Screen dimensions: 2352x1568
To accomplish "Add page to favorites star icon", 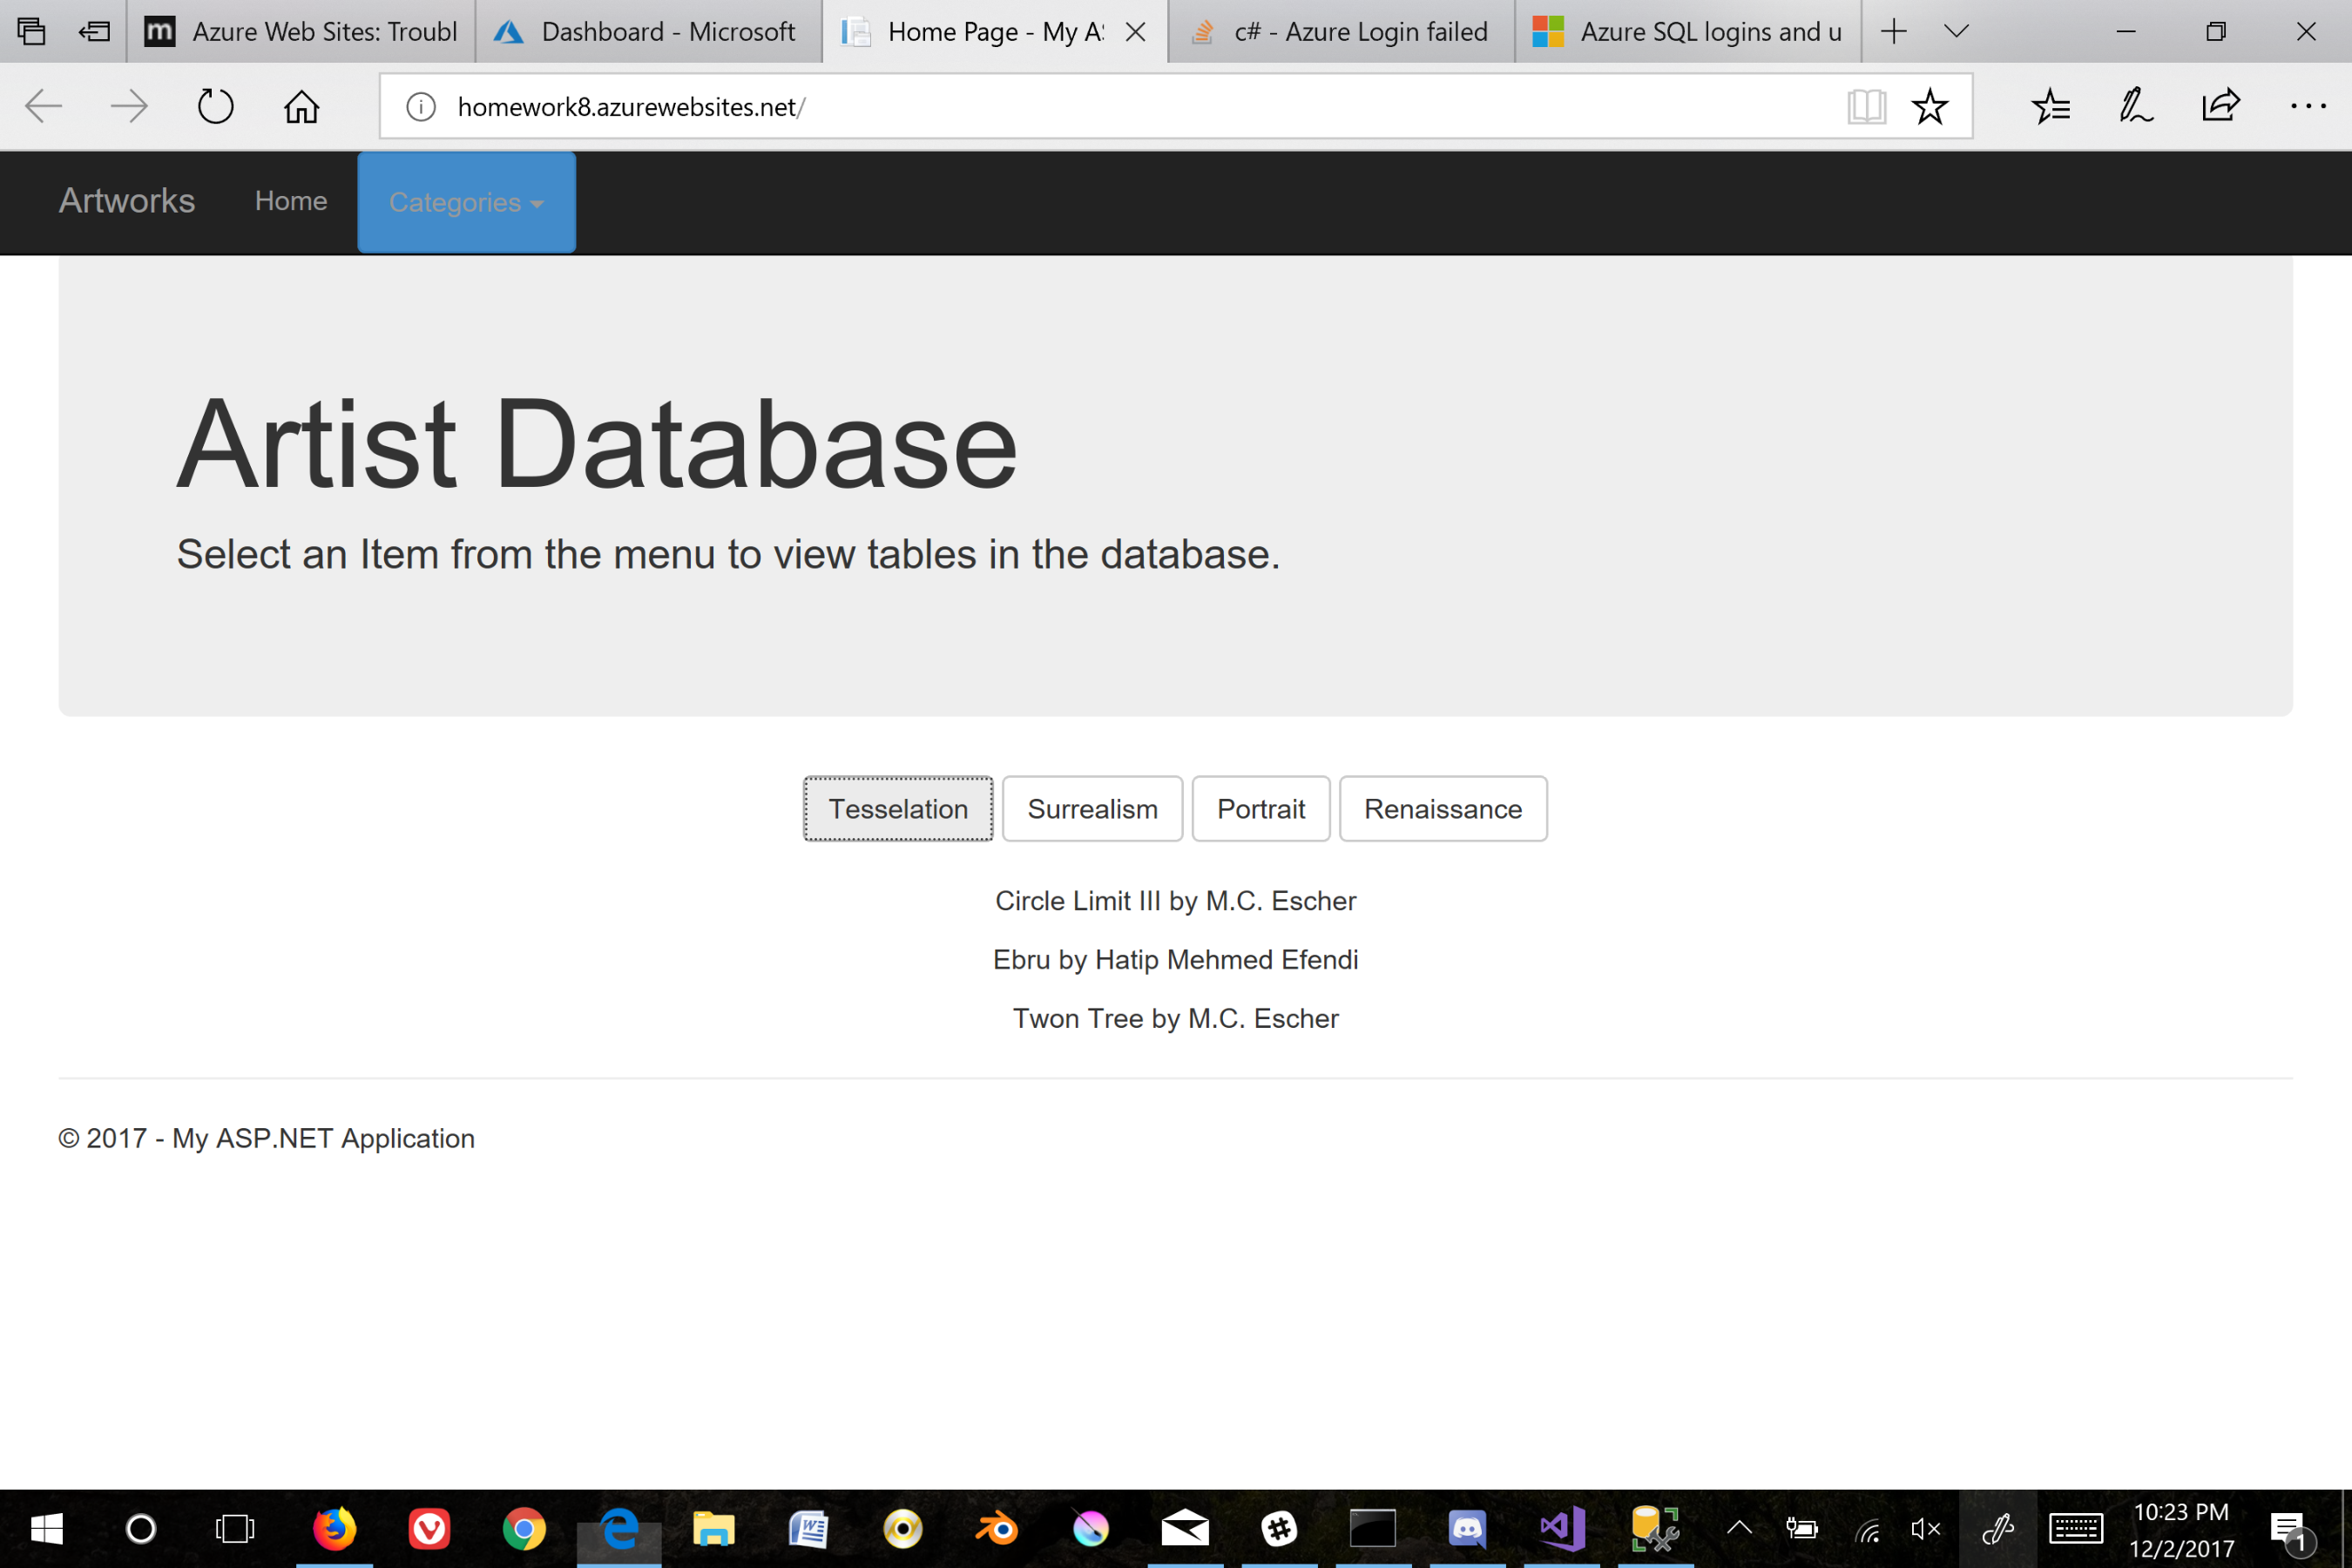I will pyautogui.click(x=1929, y=106).
